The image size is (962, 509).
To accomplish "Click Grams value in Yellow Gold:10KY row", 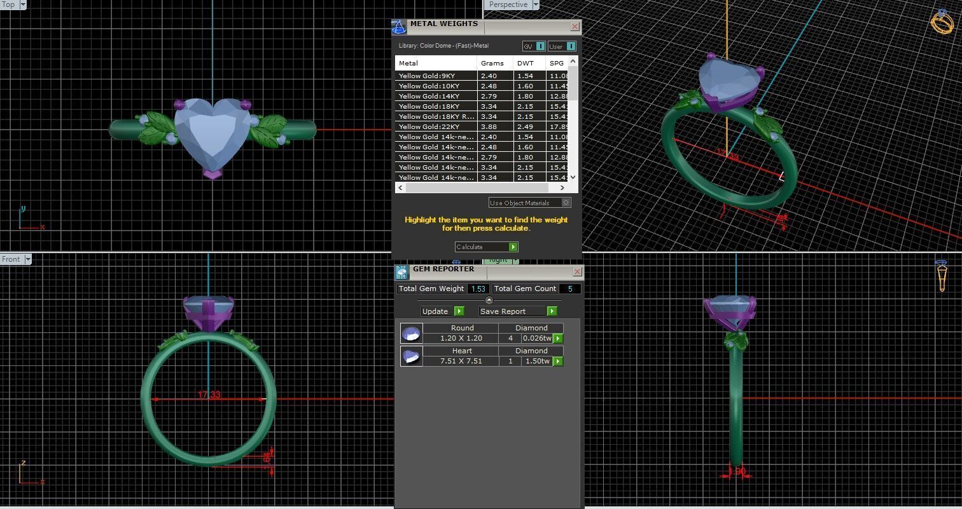I will [x=495, y=86].
